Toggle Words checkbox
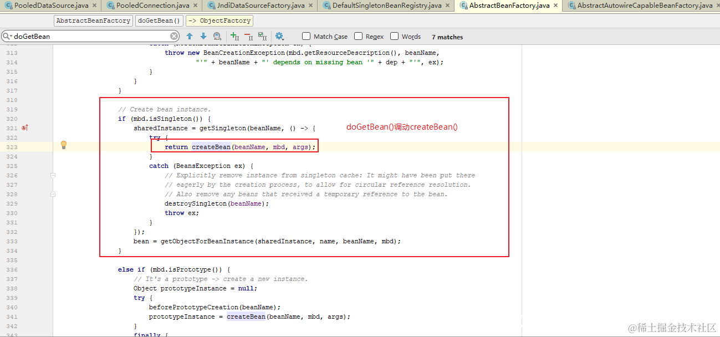Image resolution: width=720 pixels, height=337 pixels. coord(394,37)
